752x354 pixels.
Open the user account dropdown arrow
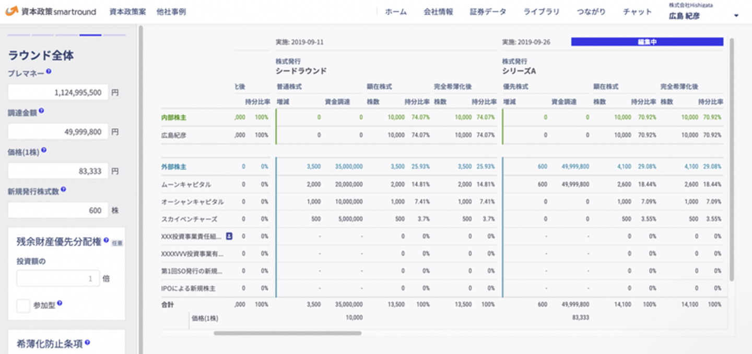pyautogui.click(x=736, y=16)
